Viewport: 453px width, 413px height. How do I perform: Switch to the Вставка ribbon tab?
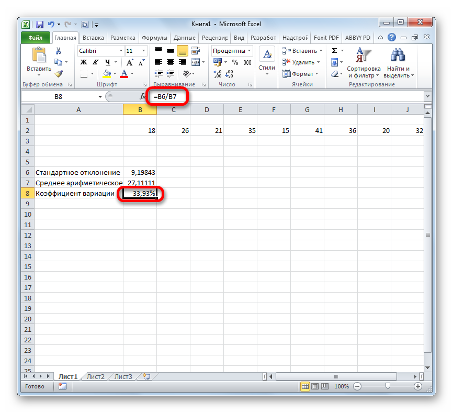pos(93,38)
